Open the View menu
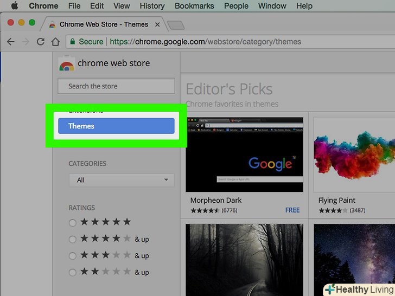 122,6
